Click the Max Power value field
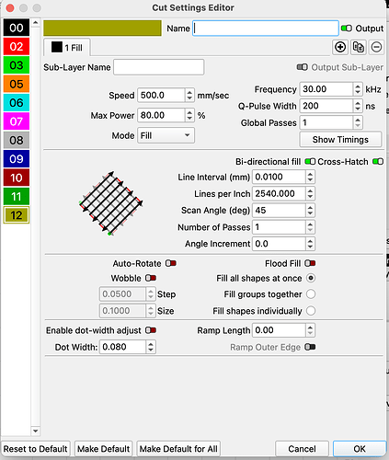 click(161, 115)
